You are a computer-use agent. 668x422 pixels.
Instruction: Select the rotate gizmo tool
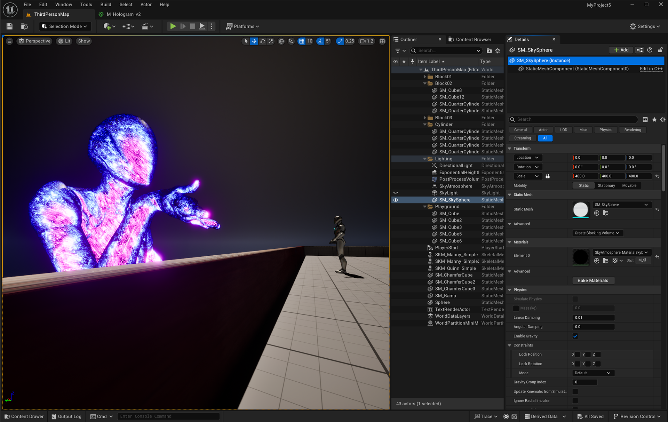[x=263, y=41]
